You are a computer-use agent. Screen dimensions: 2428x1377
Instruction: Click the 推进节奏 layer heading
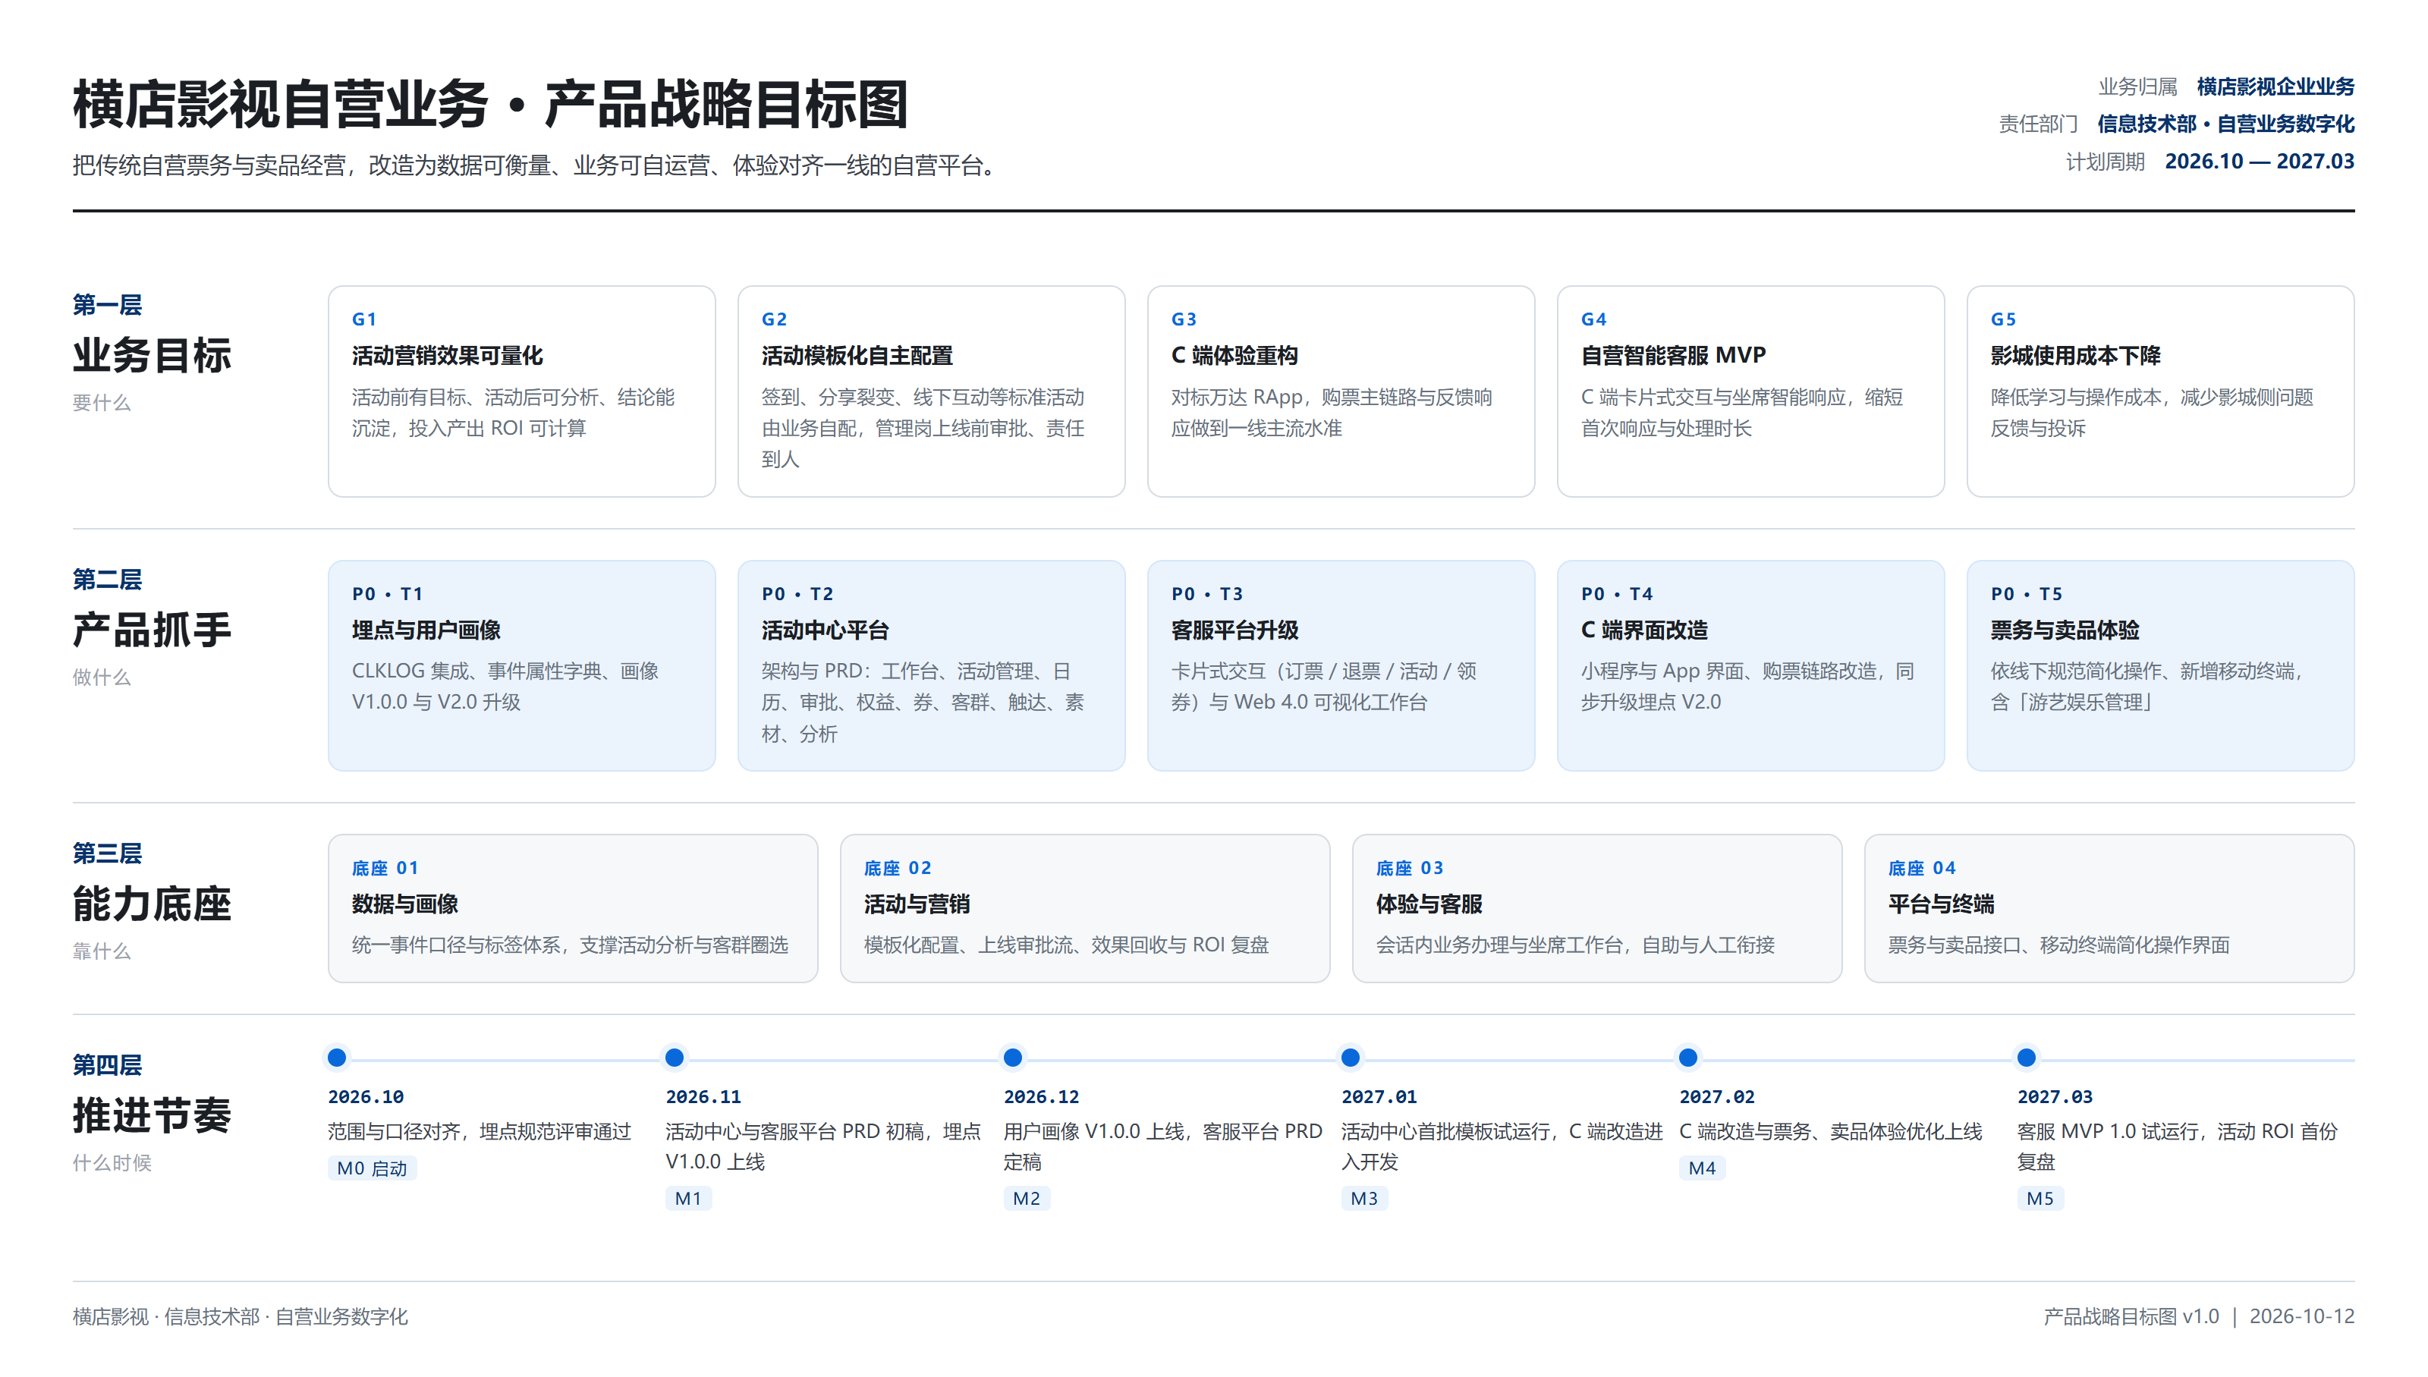tap(153, 1116)
